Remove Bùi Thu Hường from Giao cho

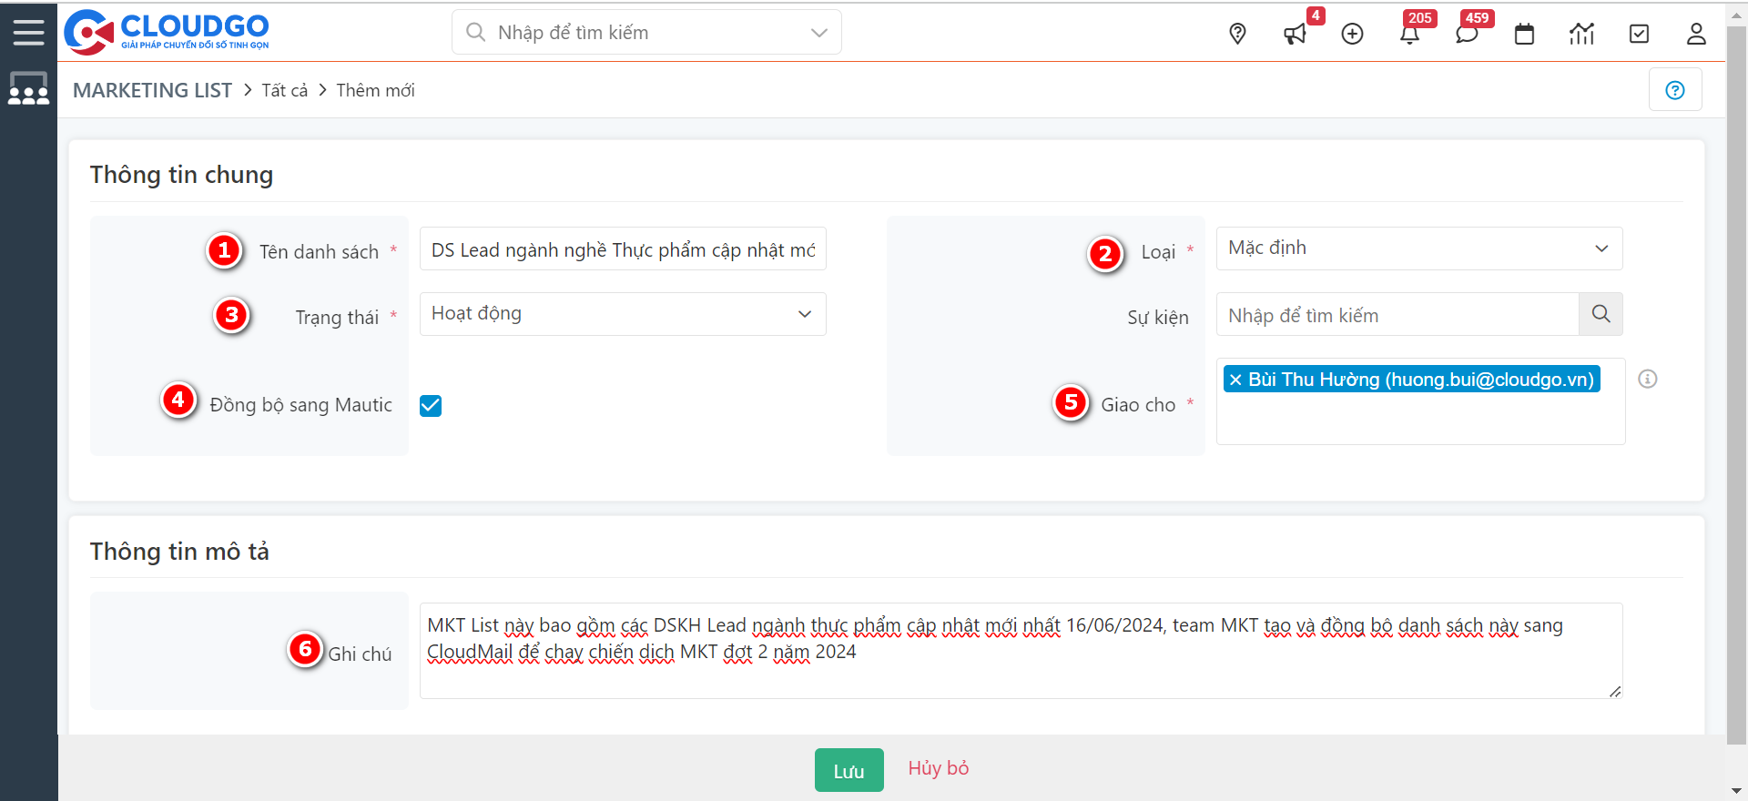point(1235,380)
